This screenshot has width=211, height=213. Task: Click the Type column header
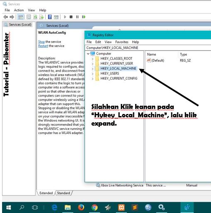[x=183, y=54]
